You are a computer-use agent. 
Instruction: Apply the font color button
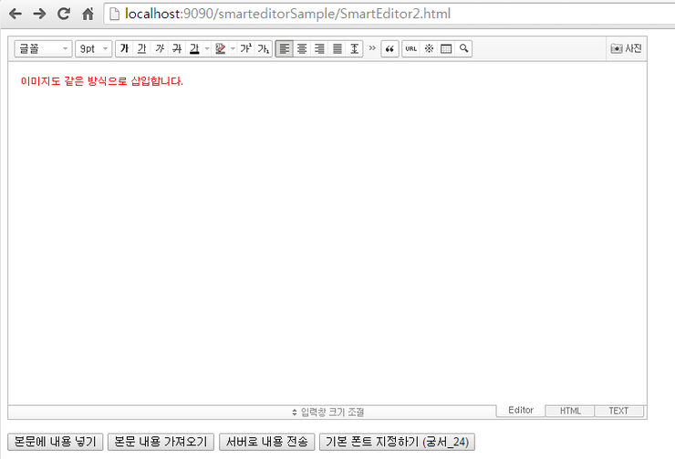pyautogui.click(x=193, y=48)
